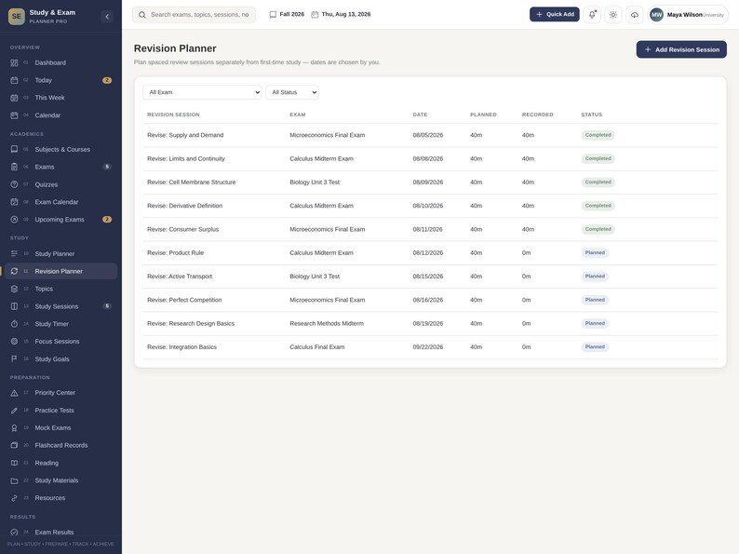Click the Calculus Final Exam cell

coord(317,347)
